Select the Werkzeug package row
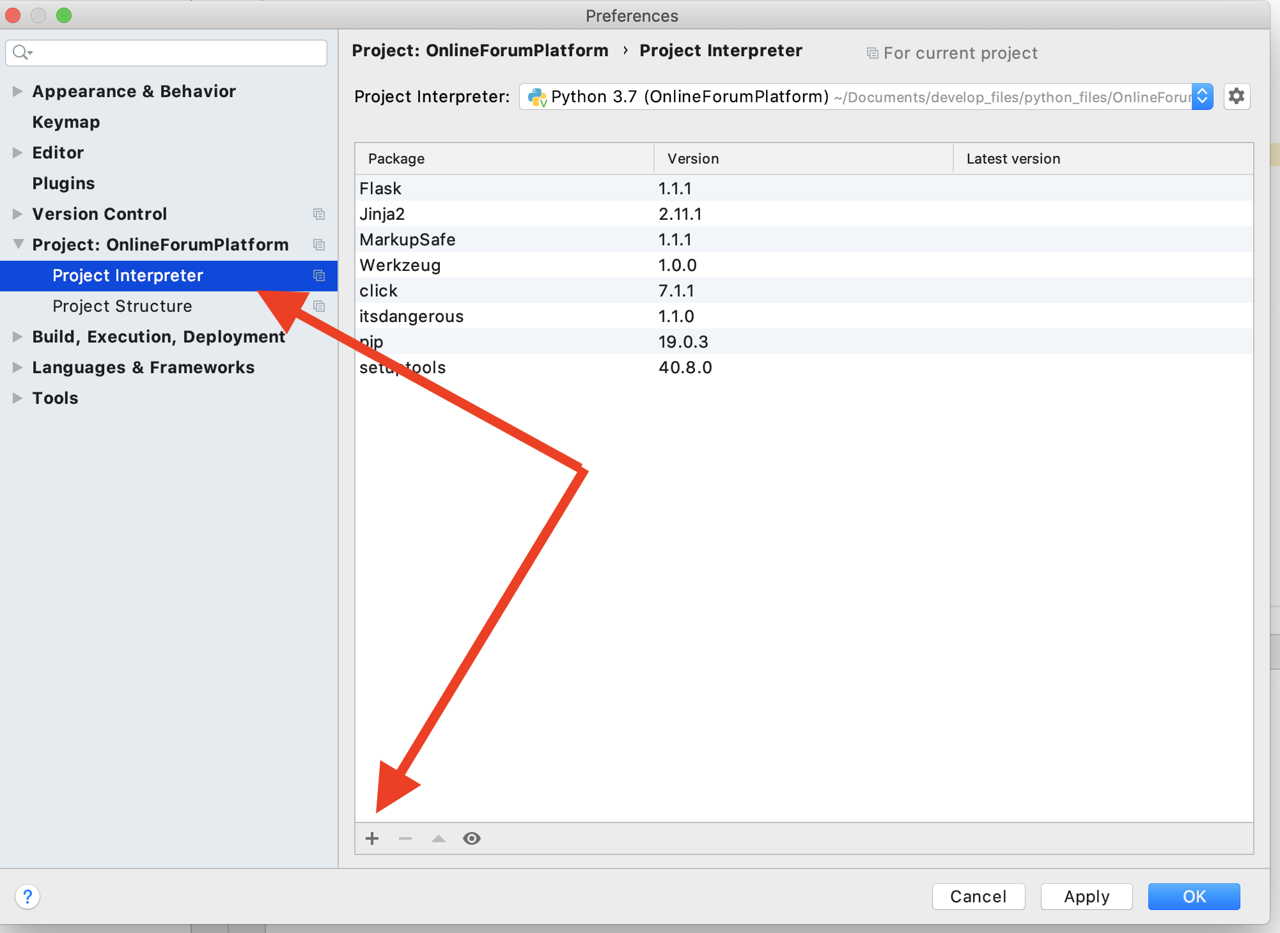The height and width of the screenshot is (933, 1280). tap(804, 265)
